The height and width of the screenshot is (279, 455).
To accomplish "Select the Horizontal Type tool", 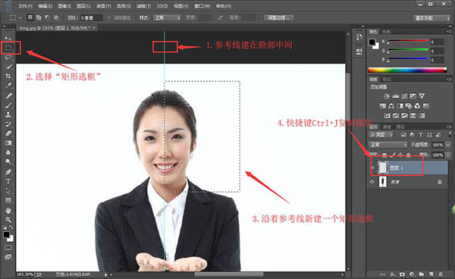I will pos(8,181).
